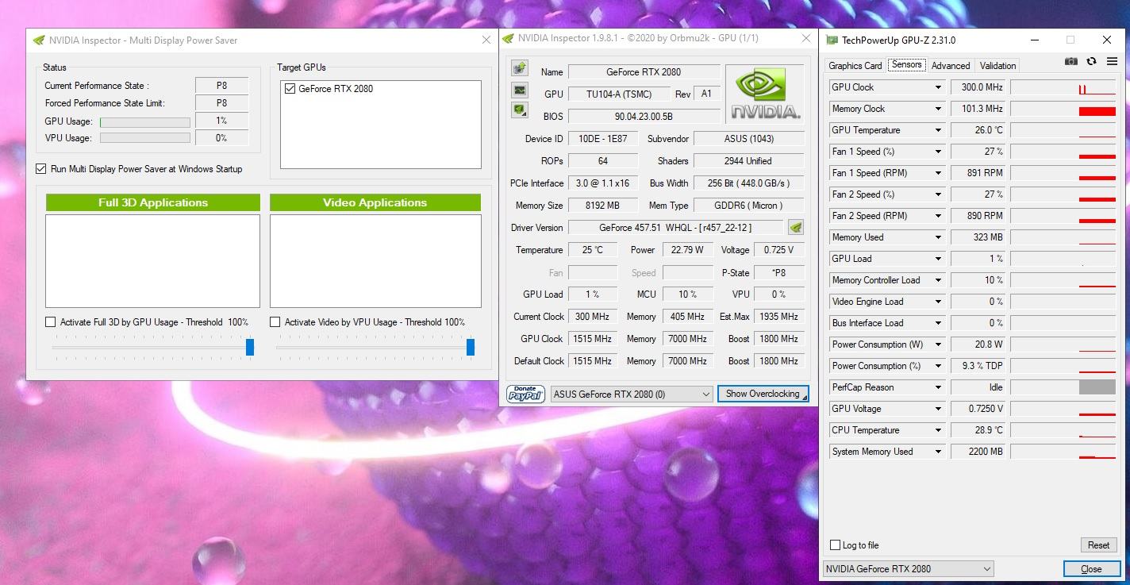Click Video Applications header
Image resolution: width=1130 pixels, height=585 pixels.
(375, 203)
